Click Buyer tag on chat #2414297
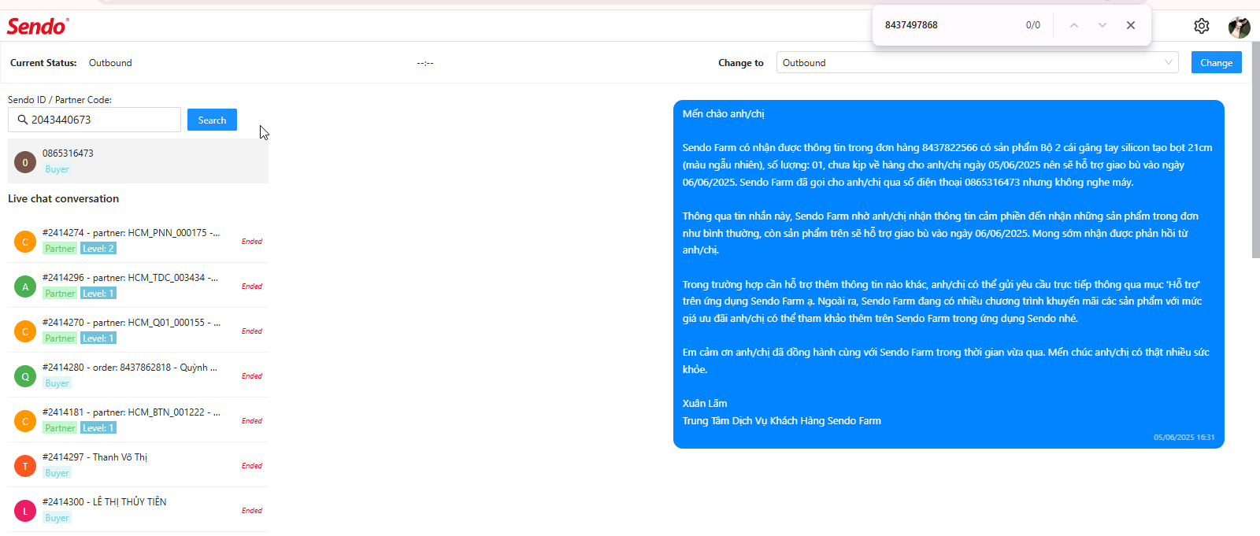Viewport: 1260px width, 536px height. tap(57, 473)
